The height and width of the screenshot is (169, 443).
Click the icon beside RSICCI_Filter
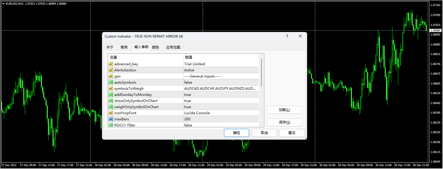coord(111,125)
